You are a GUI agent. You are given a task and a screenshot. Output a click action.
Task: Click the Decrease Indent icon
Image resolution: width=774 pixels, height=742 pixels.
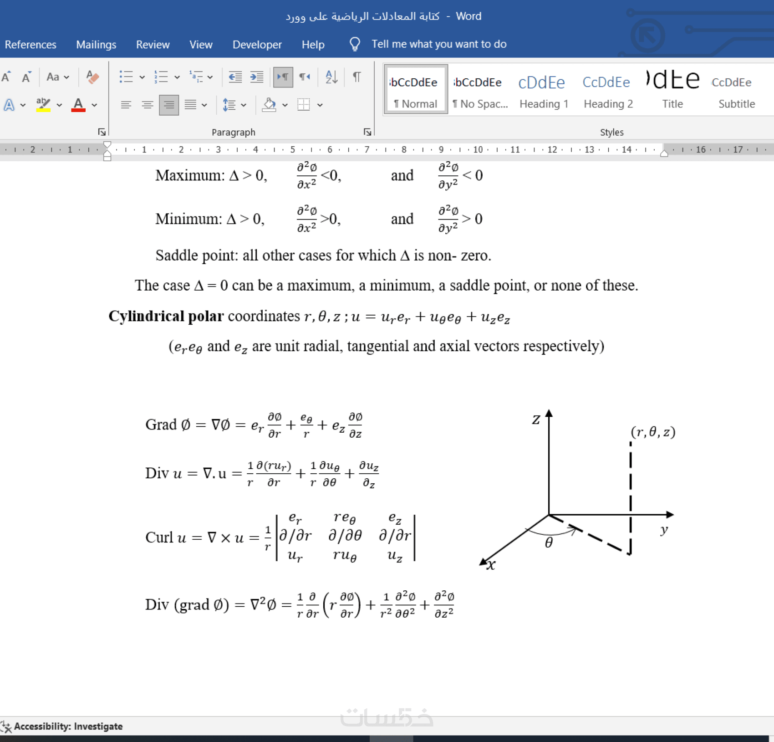[x=235, y=77]
